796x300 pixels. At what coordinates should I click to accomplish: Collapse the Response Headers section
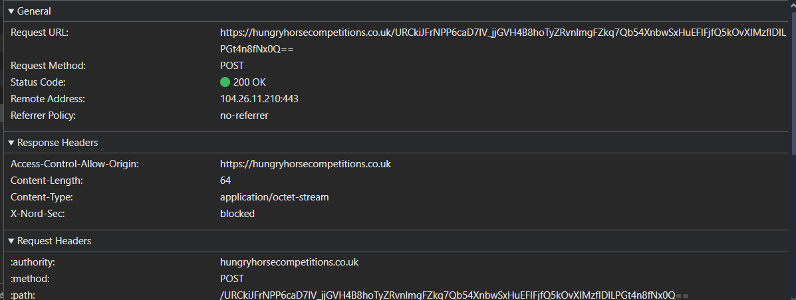click(x=11, y=143)
